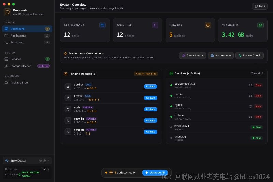Click the Services panel header icon
273x182 pixels.
[x=171, y=73]
